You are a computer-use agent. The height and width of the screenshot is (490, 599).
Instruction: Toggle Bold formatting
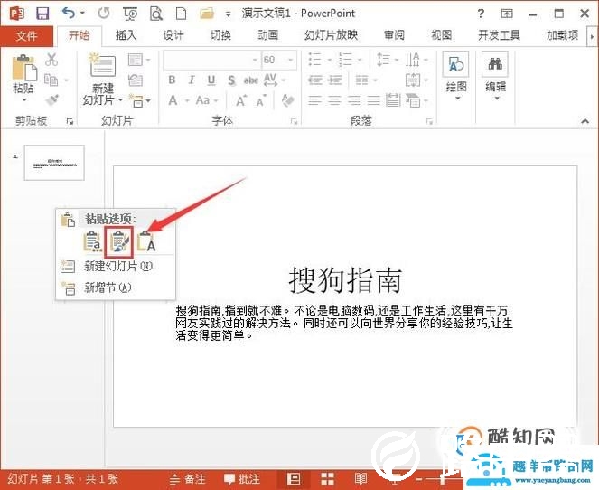tap(172, 80)
